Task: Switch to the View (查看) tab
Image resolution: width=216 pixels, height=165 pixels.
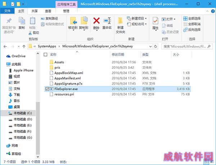Action: 48,11
